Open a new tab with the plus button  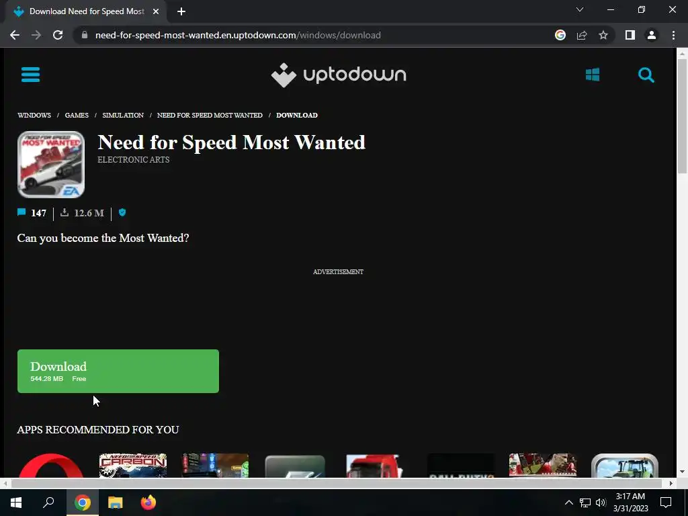[x=181, y=11]
